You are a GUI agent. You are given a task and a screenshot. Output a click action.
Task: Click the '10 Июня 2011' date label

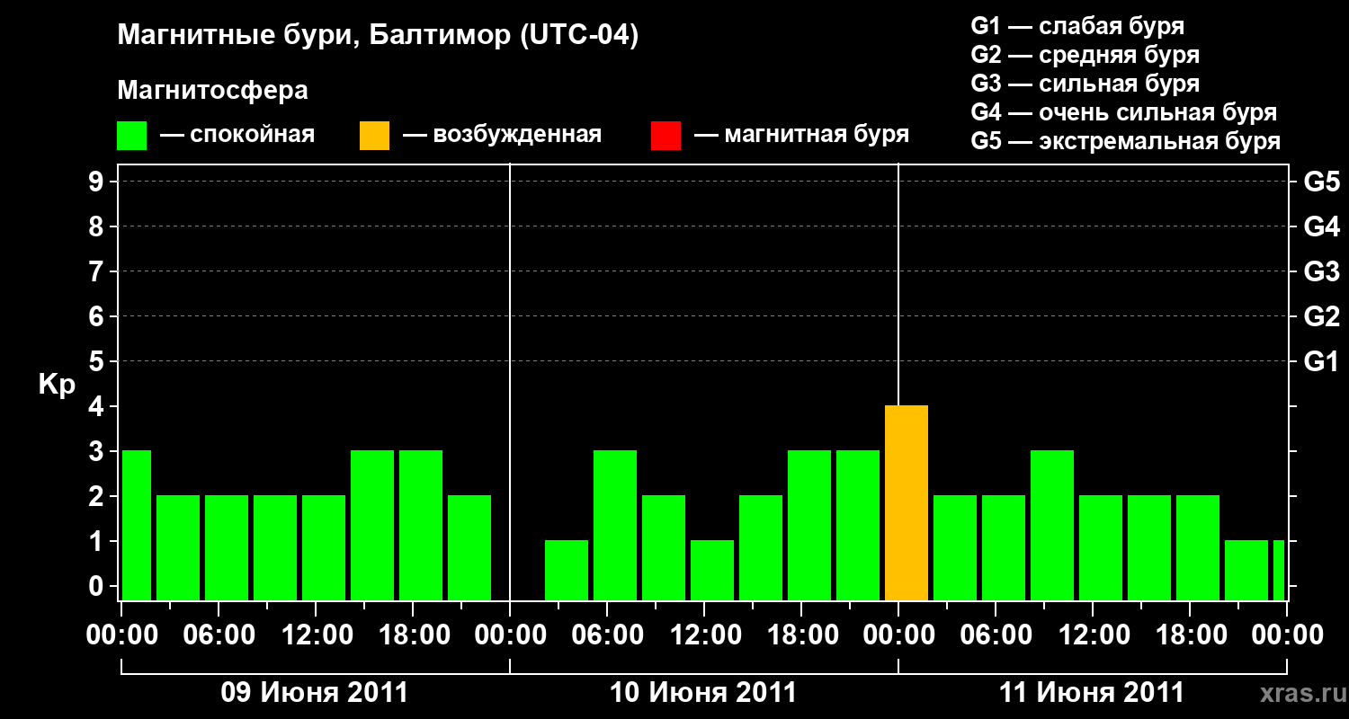click(703, 693)
